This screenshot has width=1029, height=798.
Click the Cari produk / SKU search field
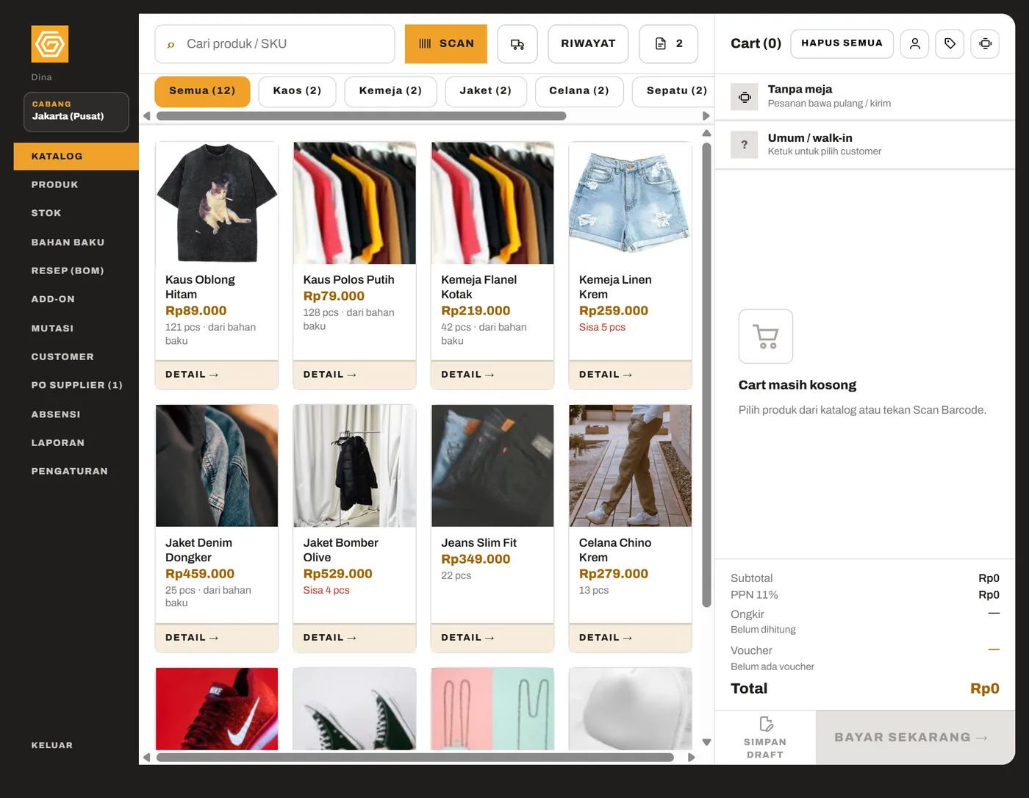pos(275,44)
